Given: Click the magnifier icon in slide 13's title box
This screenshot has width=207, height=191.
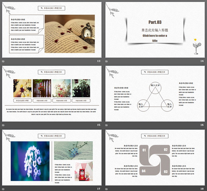Looking at the screenshot, I should coord(42,8).
